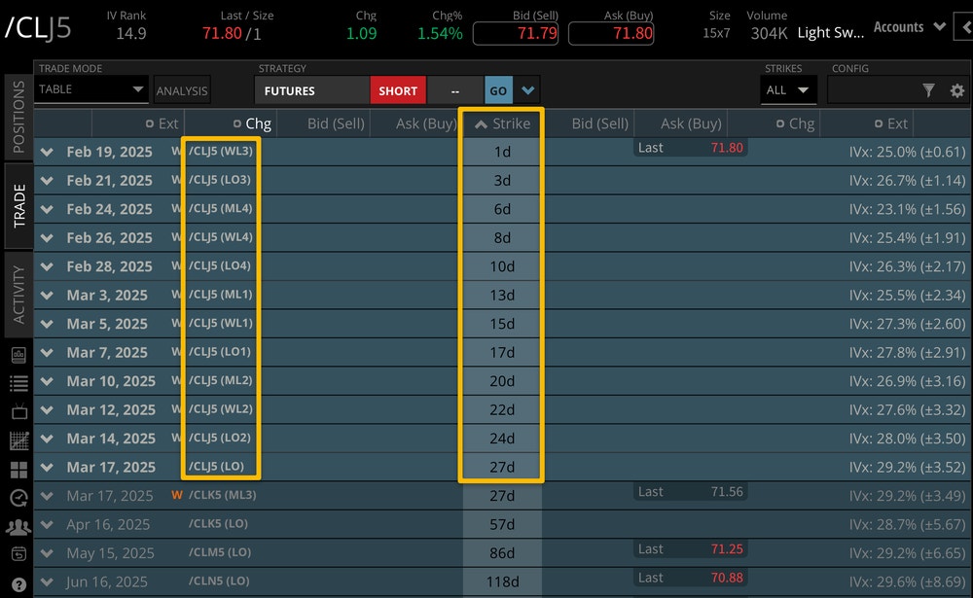Click the filter funnel icon in Config

coord(928,90)
